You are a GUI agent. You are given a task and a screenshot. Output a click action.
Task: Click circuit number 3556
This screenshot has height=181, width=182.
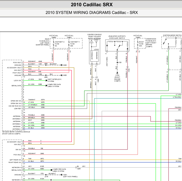43,123
